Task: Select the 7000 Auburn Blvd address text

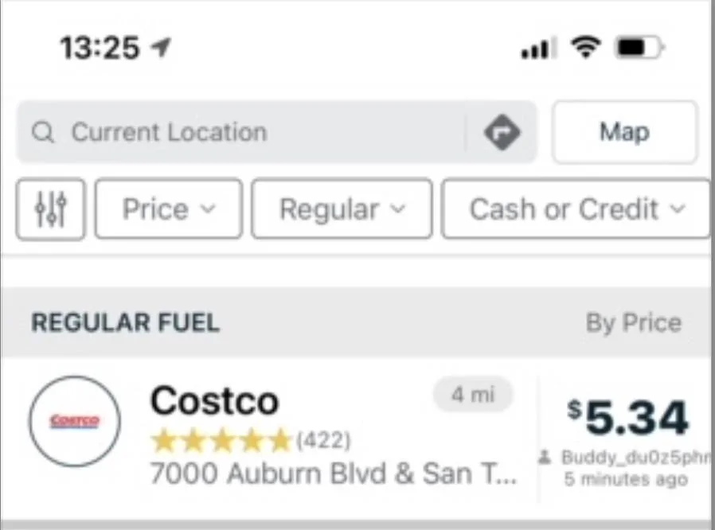Action: pos(334,473)
